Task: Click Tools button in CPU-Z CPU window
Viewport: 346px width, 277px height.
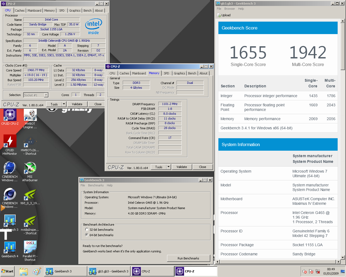Action: tap(54, 104)
